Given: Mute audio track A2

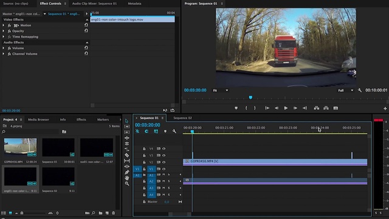Looking at the screenshot, I should coord(164,181).
